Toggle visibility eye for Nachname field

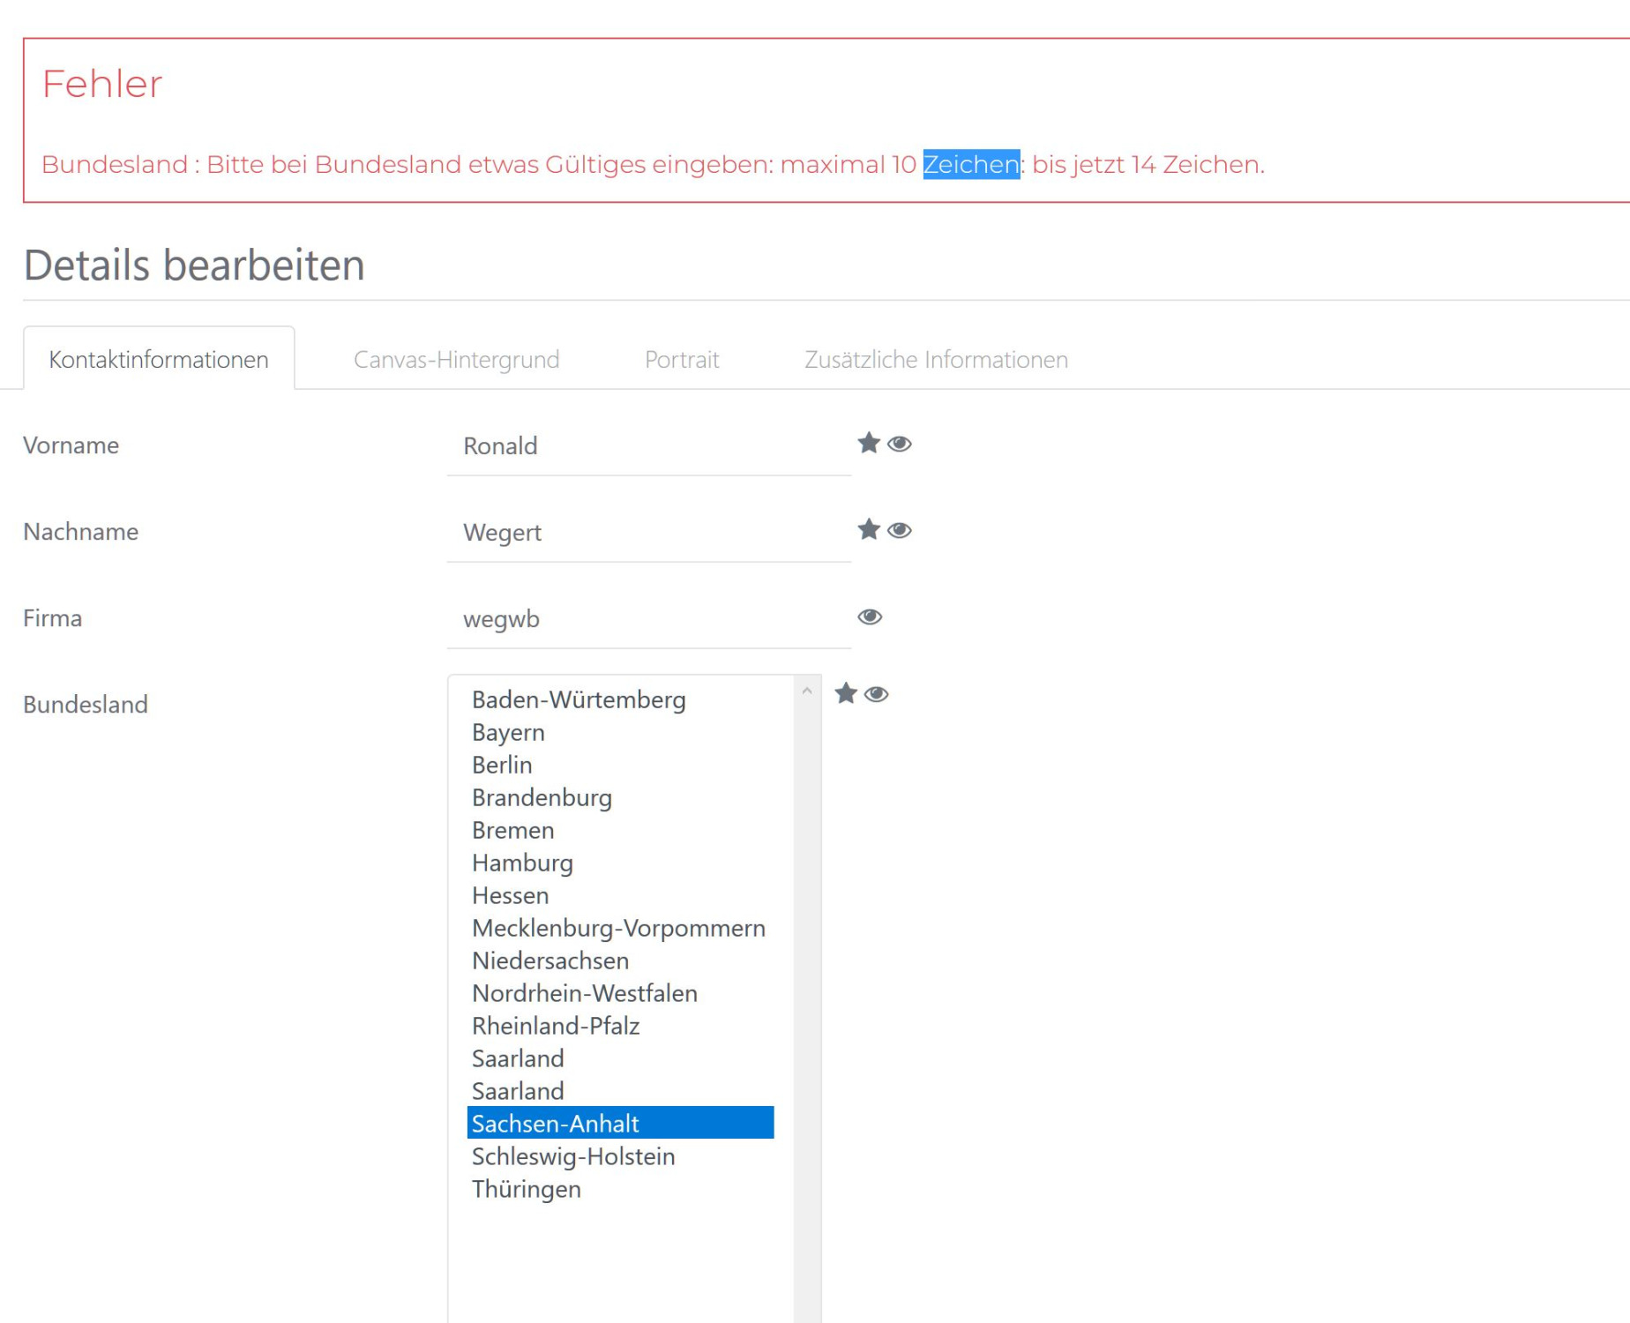tap(899, 530)
